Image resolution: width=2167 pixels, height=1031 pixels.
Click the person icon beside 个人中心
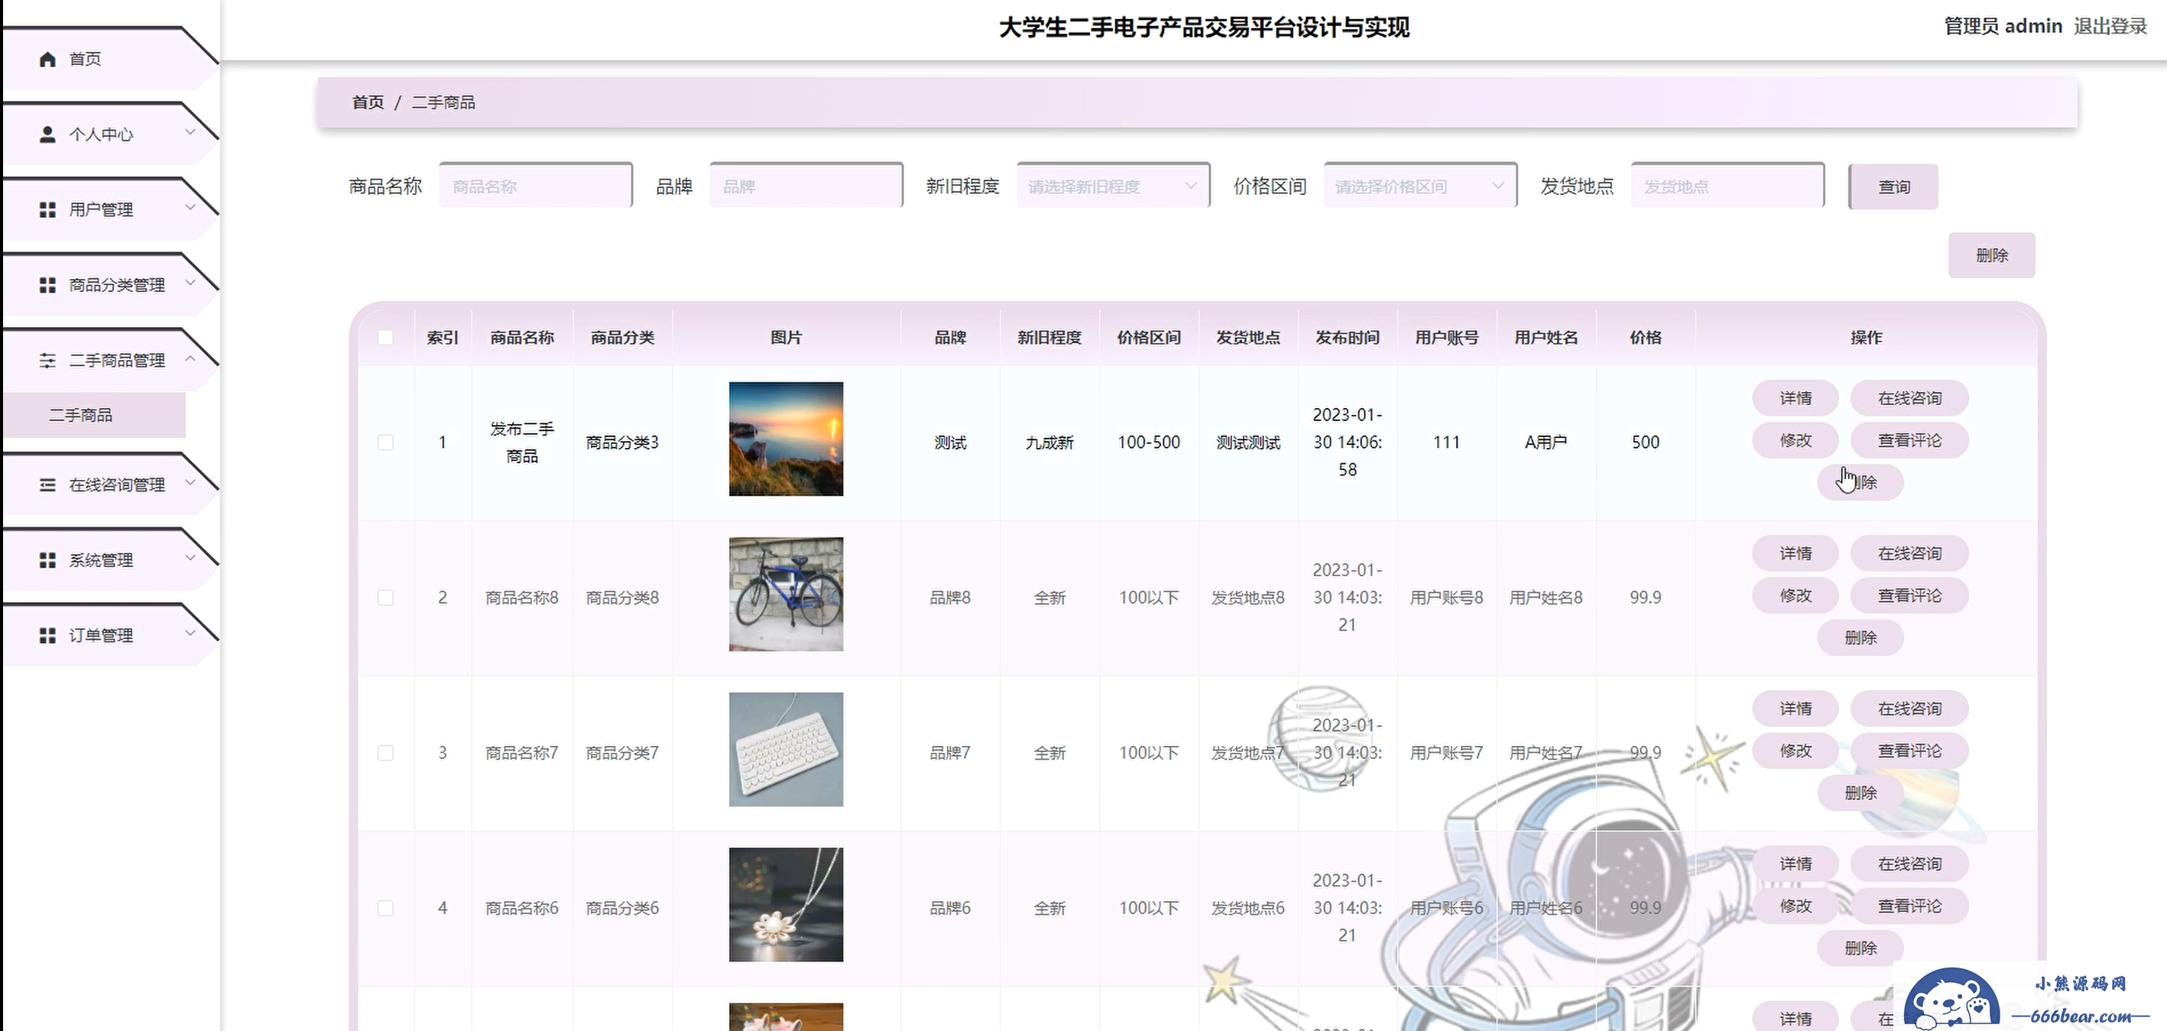click(x=48, y=135)
